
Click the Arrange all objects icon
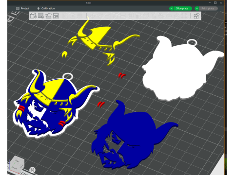tap(56, 16)
